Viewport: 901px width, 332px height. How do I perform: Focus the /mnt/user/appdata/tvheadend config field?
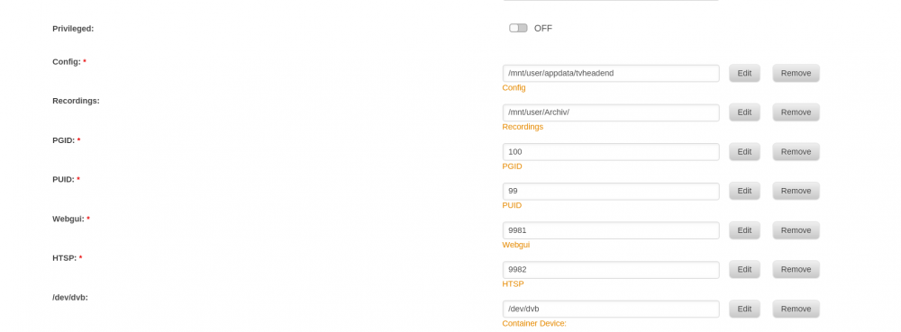click(x=611, y=74)
